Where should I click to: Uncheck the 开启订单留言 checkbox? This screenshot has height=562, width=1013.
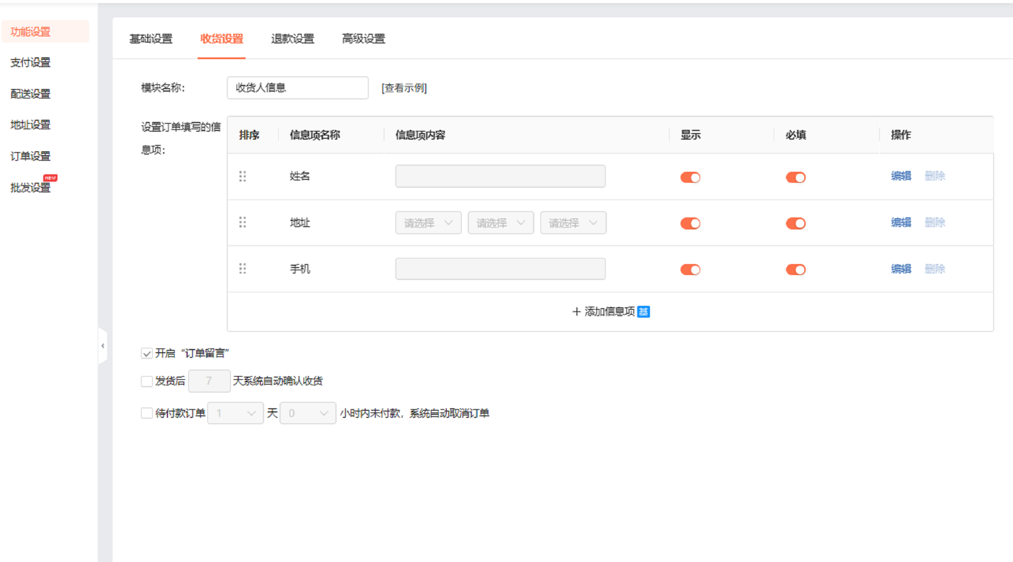point(147,353)
